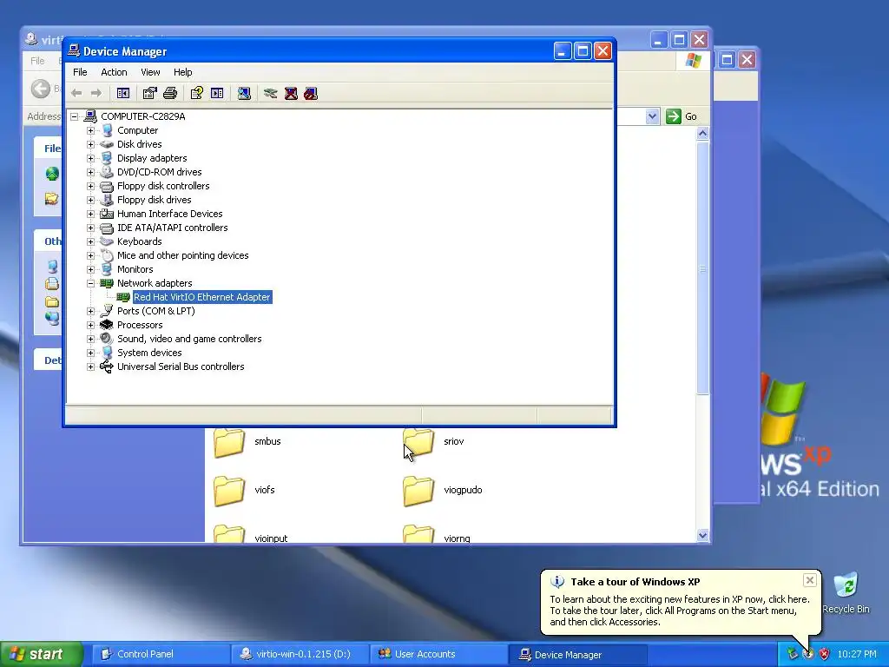Close the Windows XP tour balloon
The image size is (889, 667).
[810, 580]
